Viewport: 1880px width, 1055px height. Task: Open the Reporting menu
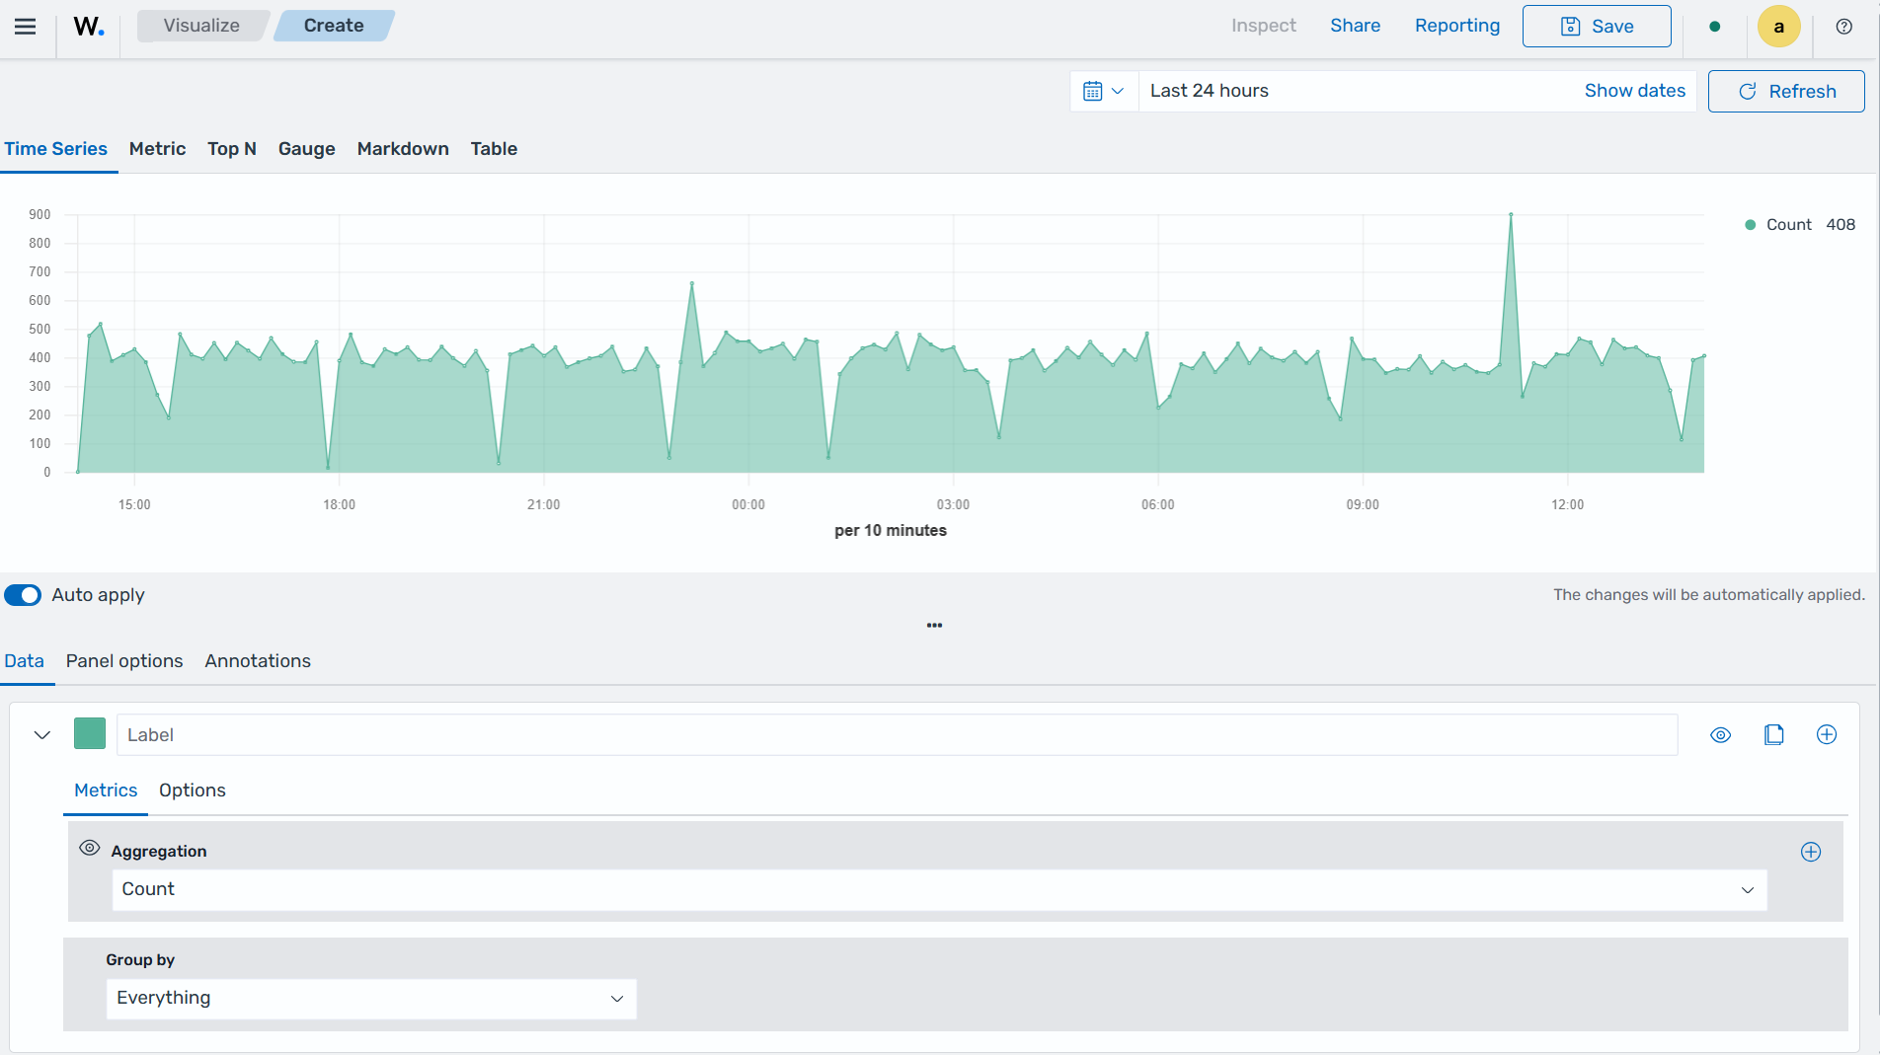coord(1457,26)
